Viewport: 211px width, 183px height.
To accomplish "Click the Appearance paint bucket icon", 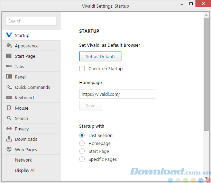I will [9, 46].
